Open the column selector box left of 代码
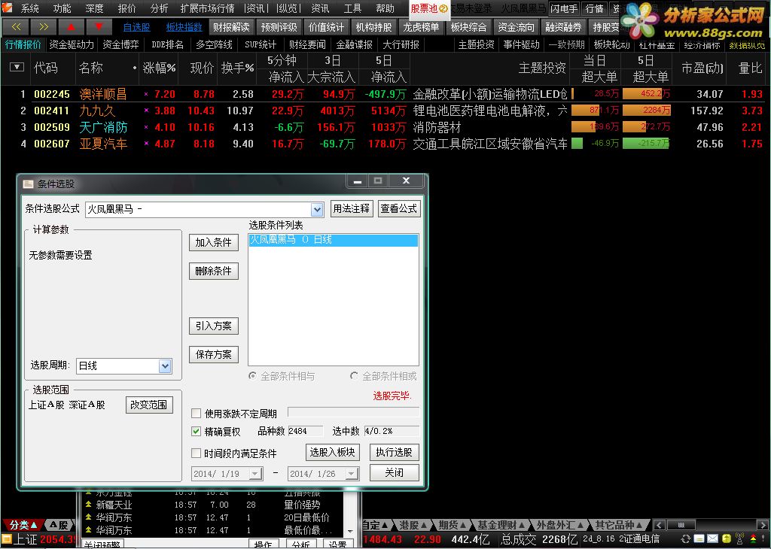The width and height of the screenshot is (771, 549). tap(17, 67)
